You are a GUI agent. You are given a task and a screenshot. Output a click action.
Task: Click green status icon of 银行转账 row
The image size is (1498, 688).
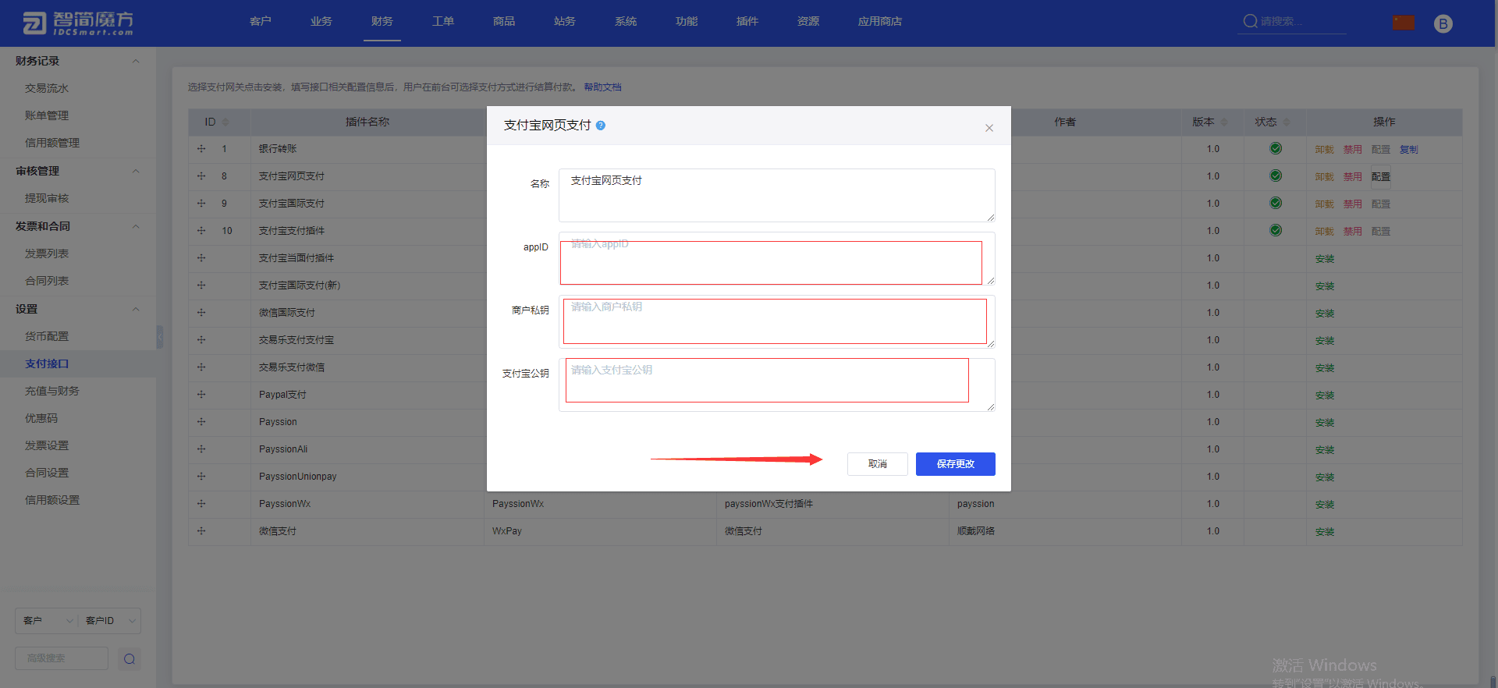tap(1276, 148)
